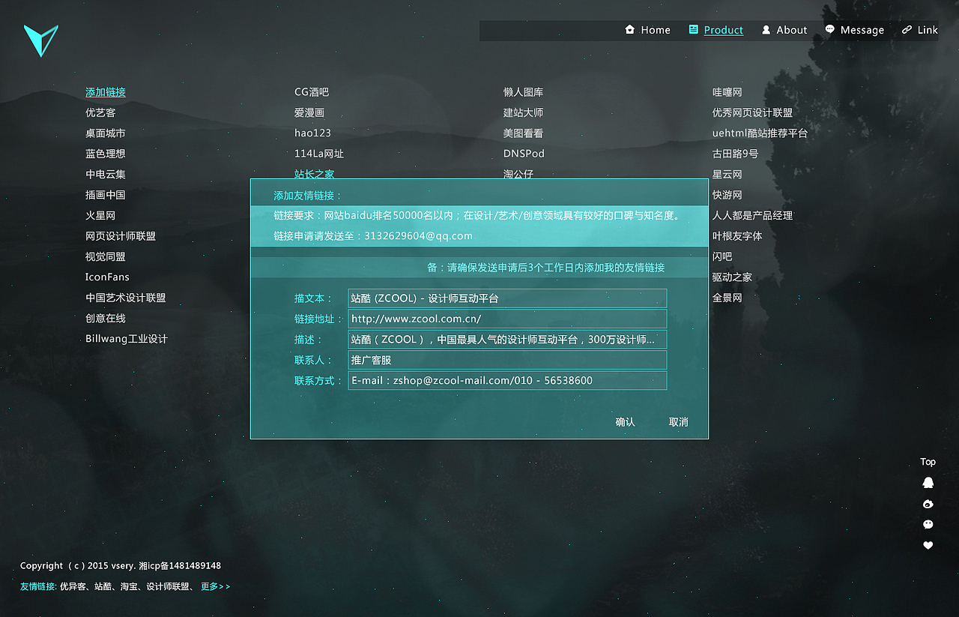Viewport: 959px width, 617px height.
Task: Open the 桌面城市 link
Action: (x=106, y=133)
